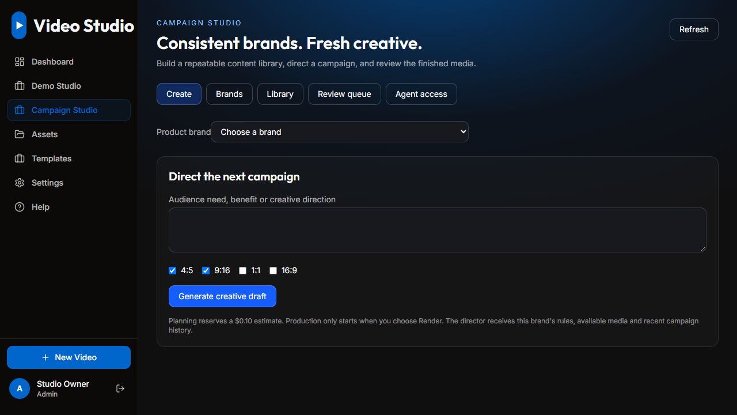Click the "Consistent brands. Fresh creative." headline

point(290,43)
